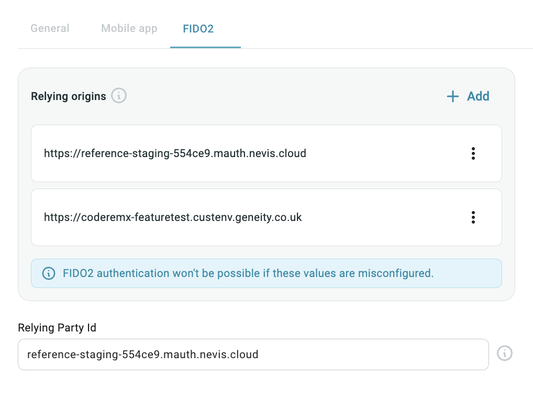Viewport: 533px width, 399px height.
Task: Open the General tab
Action: click(50, 28)
